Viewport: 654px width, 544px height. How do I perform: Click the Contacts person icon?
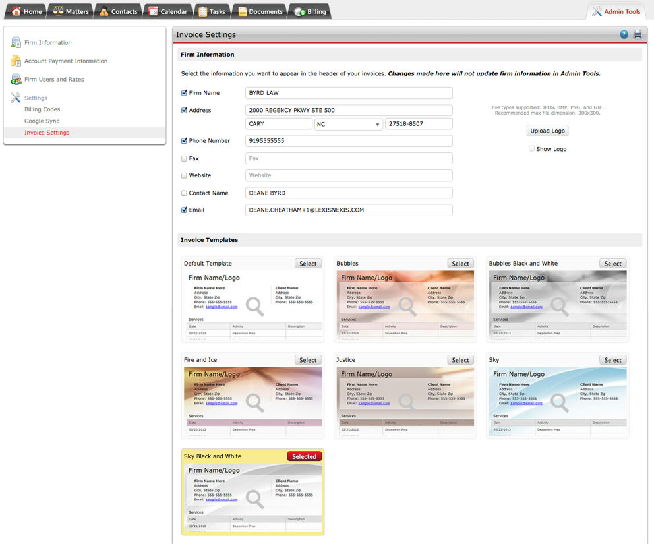pyautogui.click(x=104, y=11)
